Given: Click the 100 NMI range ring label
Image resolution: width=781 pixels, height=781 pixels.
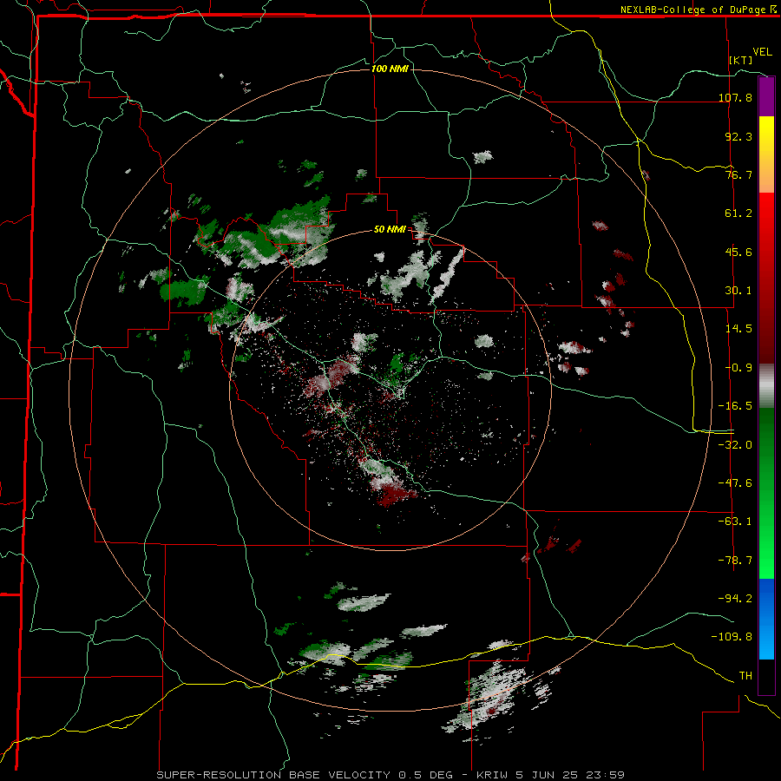Looking at the screenshot, I should 390,69.
